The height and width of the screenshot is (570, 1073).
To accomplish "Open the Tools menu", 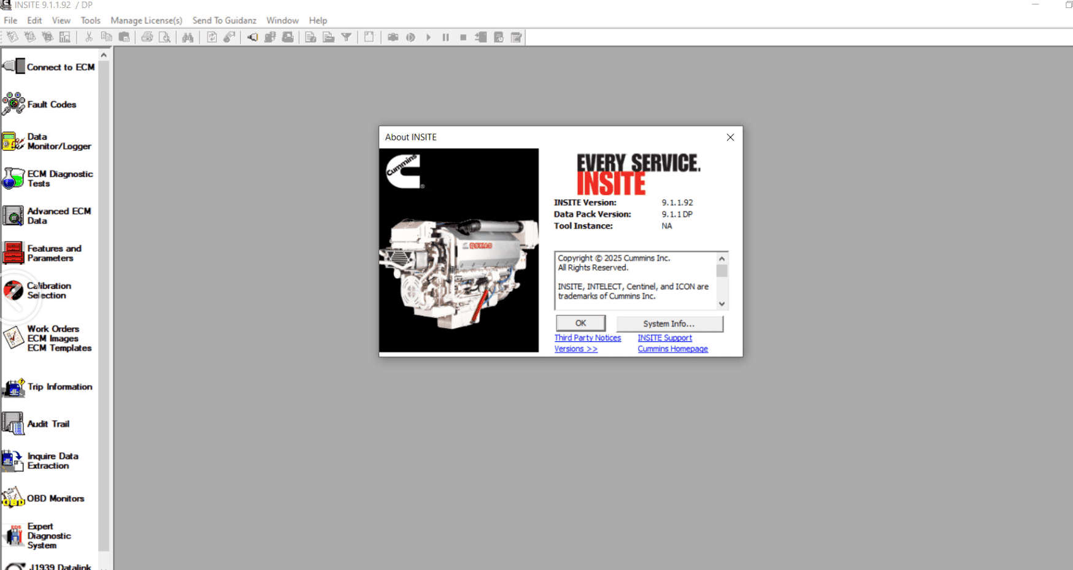I will 90,20.
